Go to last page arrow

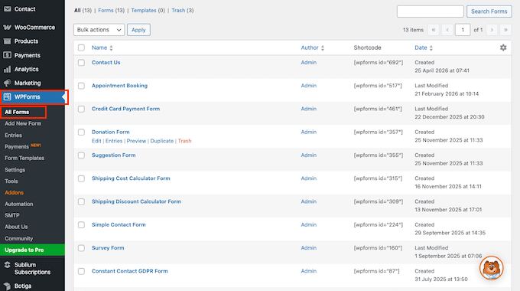coord(505,30)
